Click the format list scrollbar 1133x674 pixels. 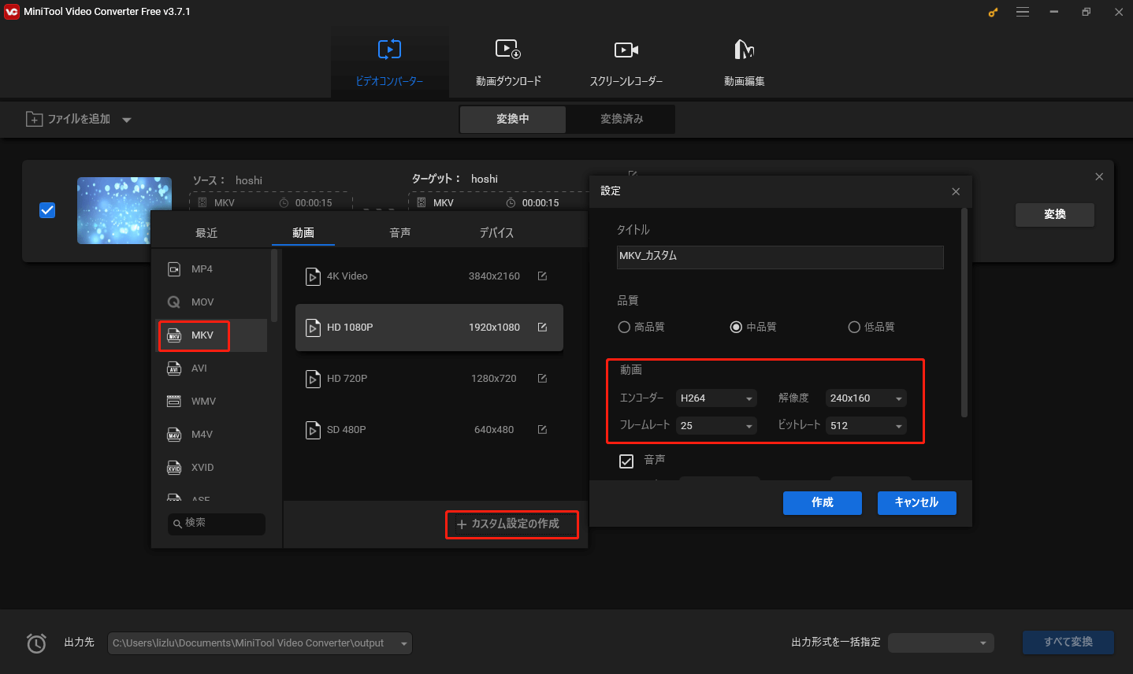click(274, 286)
